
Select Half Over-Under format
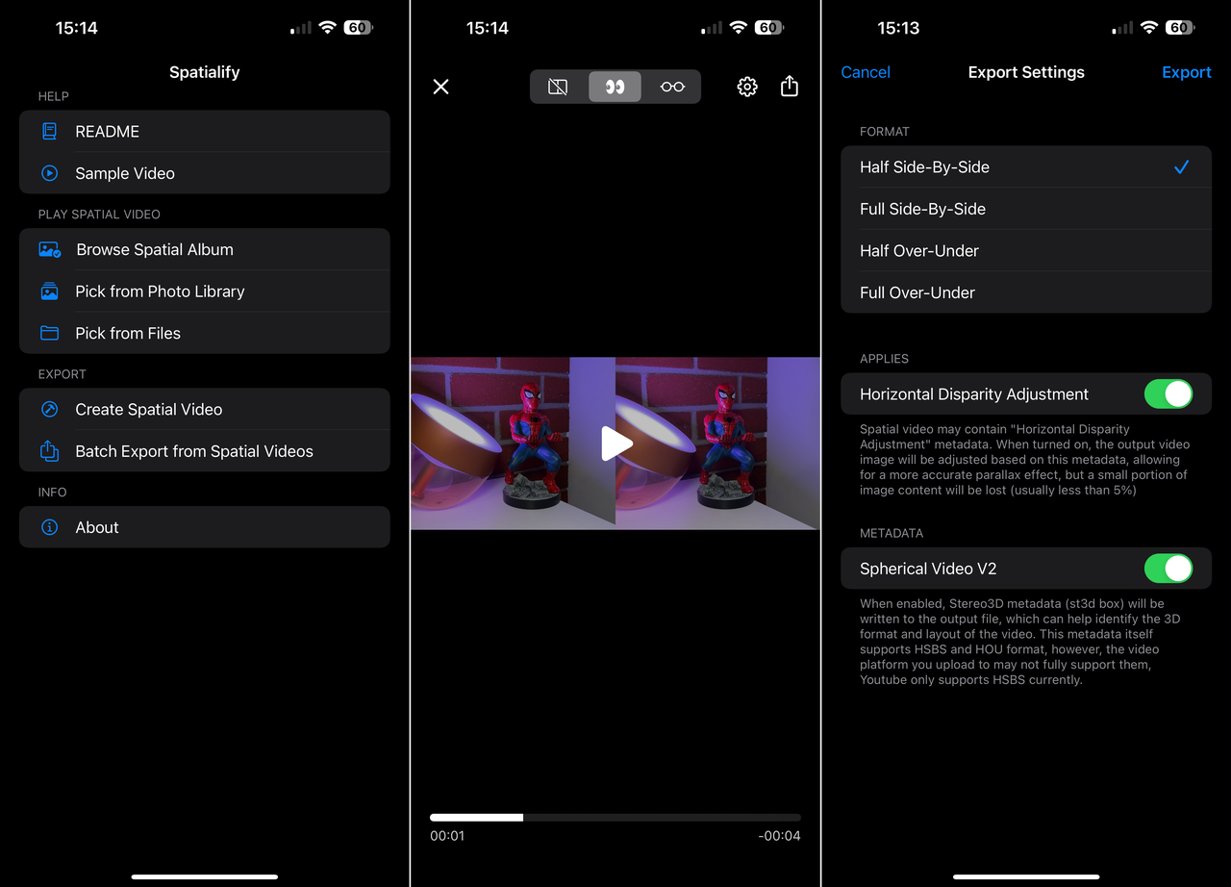pos(1026,251)
